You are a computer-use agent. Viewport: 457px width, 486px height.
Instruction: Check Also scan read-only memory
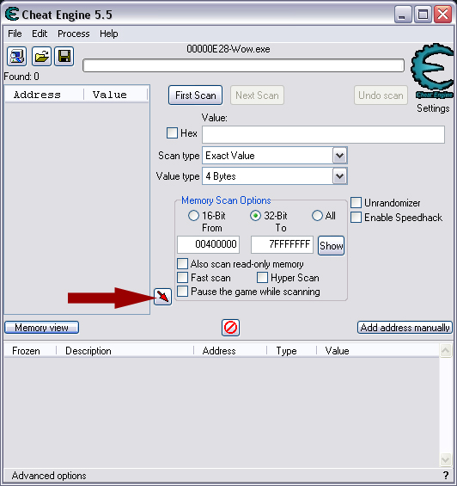pos(182,264)
